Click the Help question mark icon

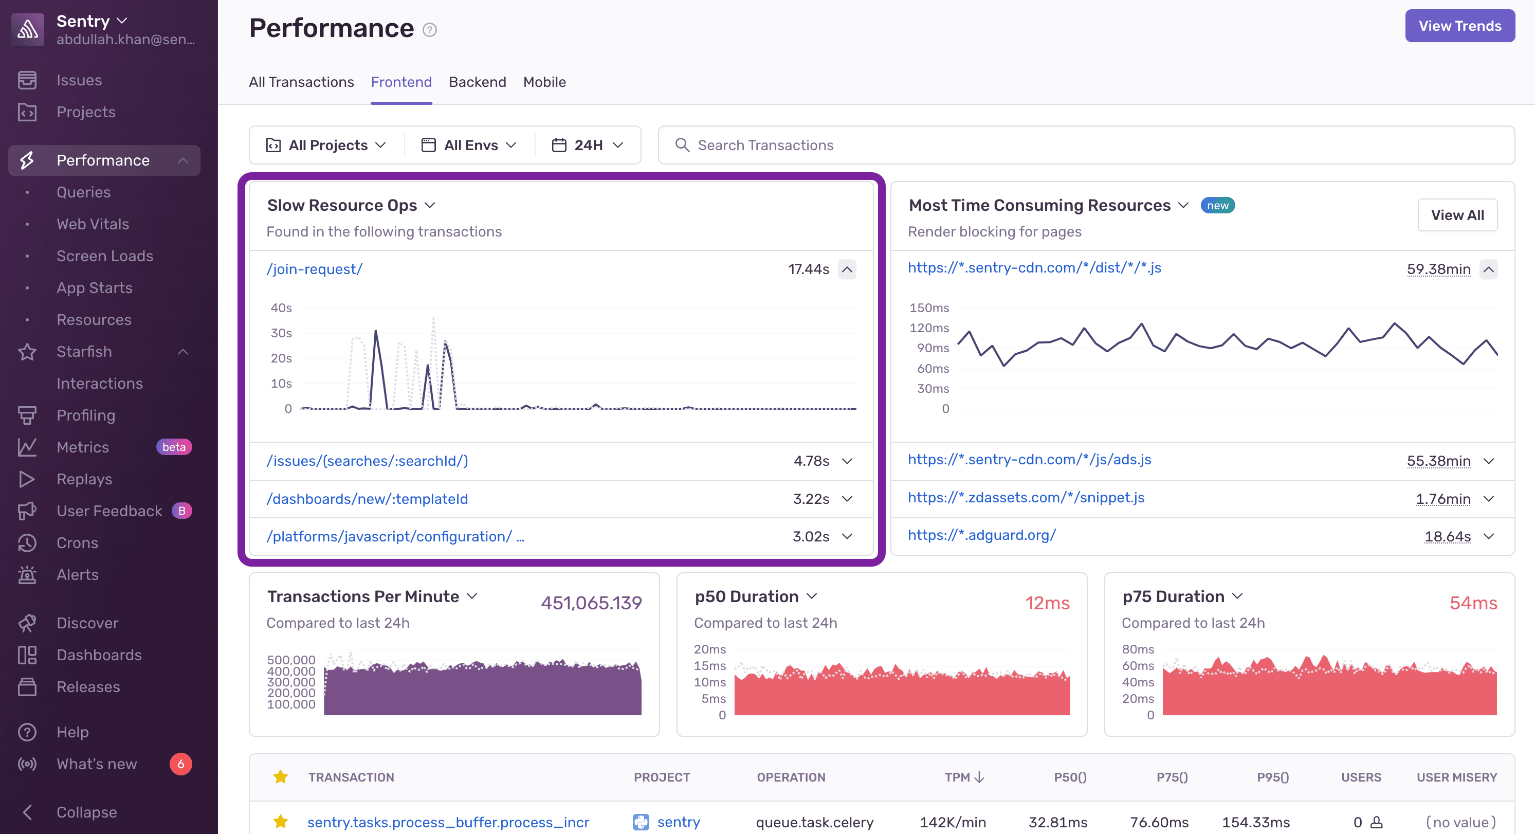(27, 732)
